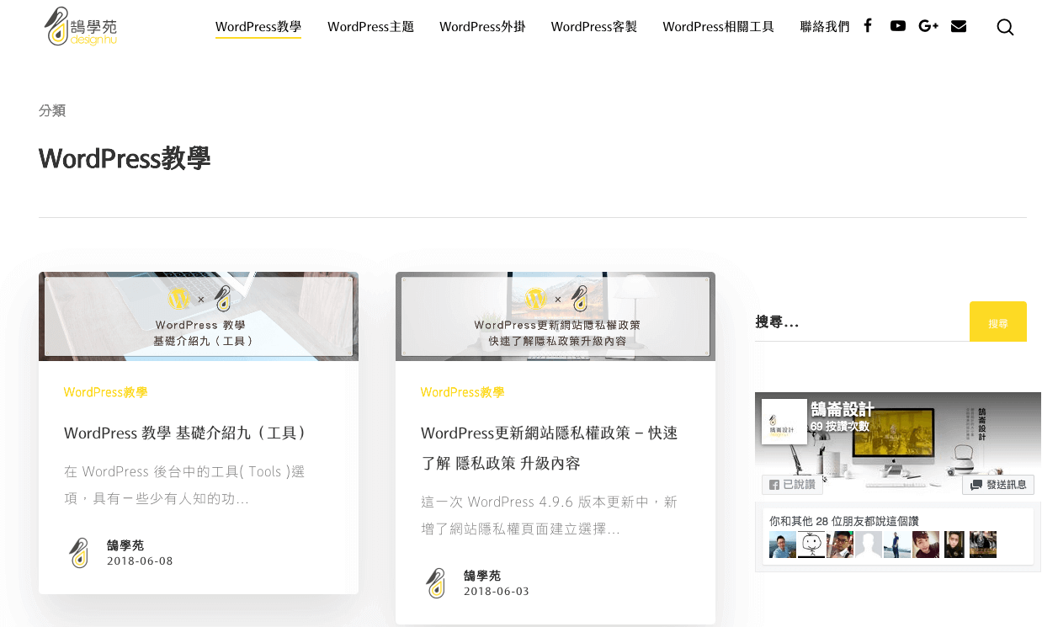The image size is (1058, 627).
Task: Click excerpt text 在 WordPress 後台中的工具
Action: pos(184,485)
